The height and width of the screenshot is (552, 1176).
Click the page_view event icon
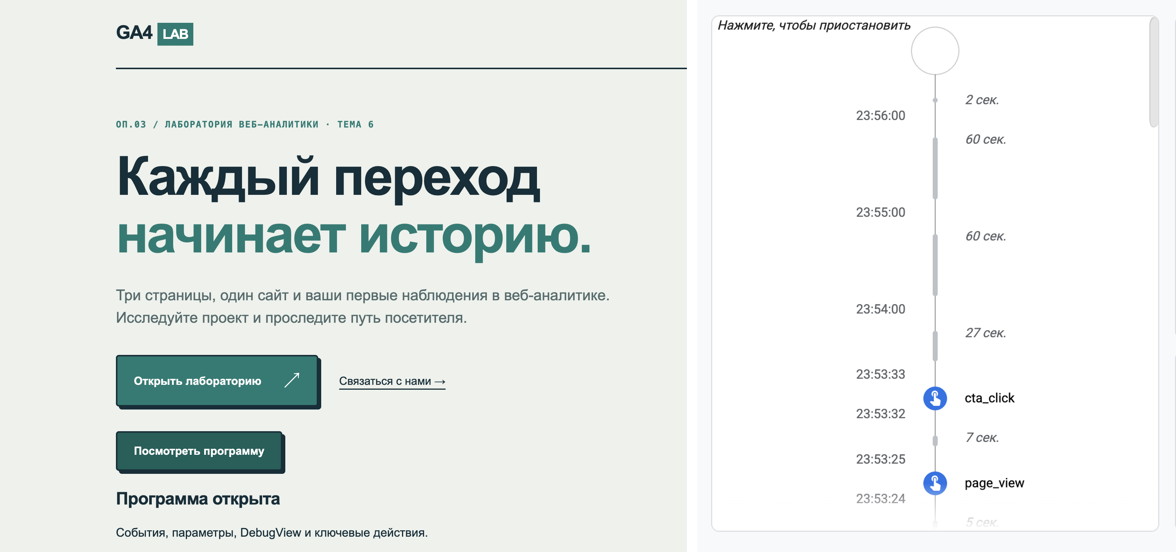point(935,483)
